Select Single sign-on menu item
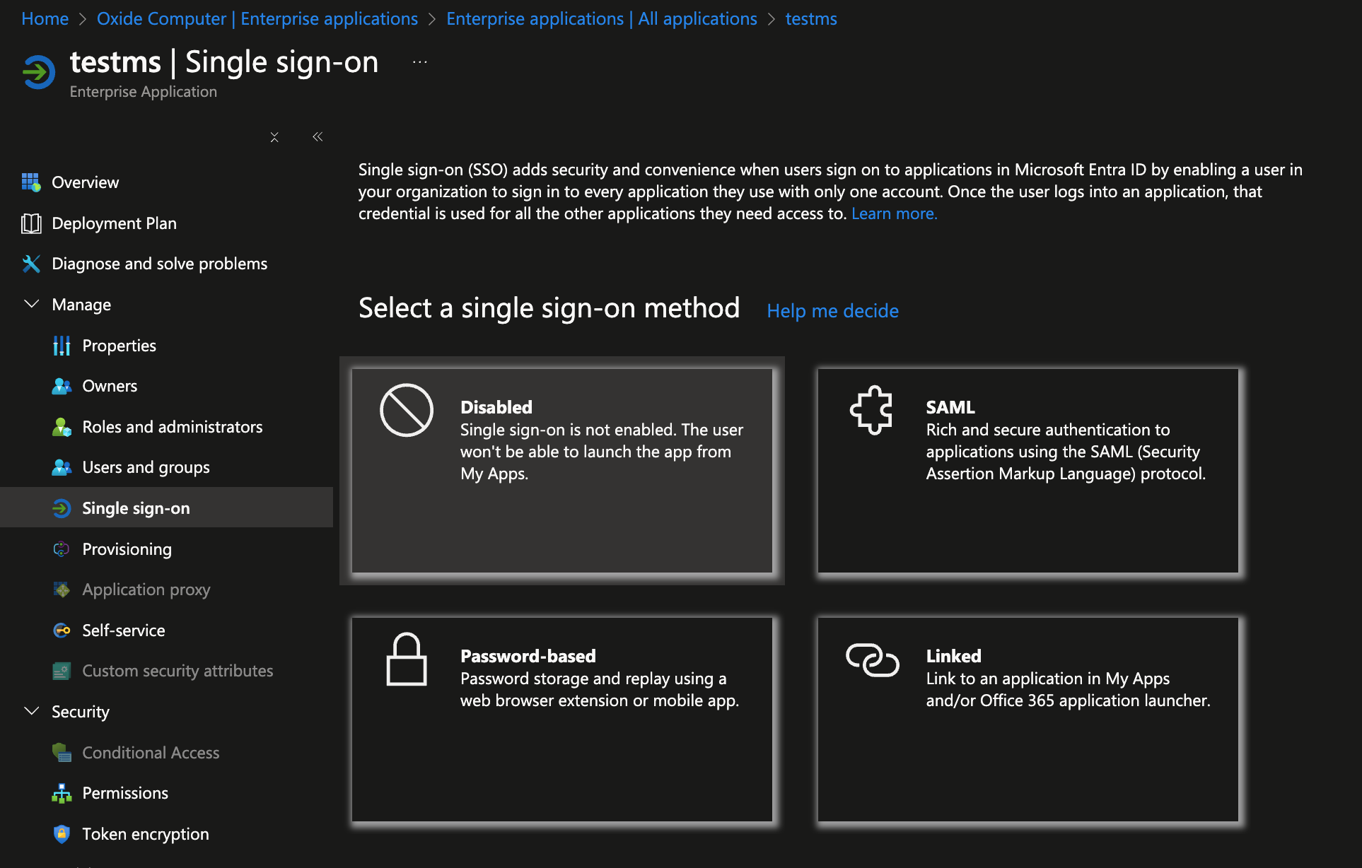Screen dimensions: 1362x868 click(x=166, y=508)
